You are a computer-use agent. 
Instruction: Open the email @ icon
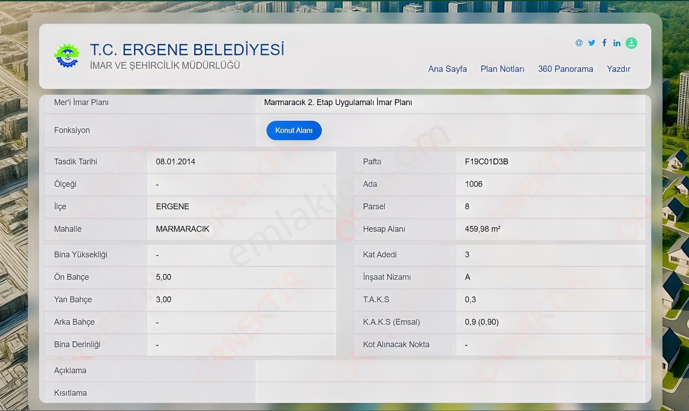(579, 43)
